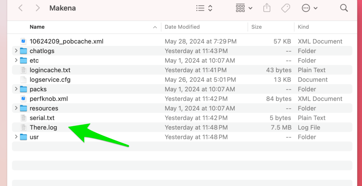Open the Search magnifier icon
This screenshot has height=186, width=362.
[x=344, y=8]
